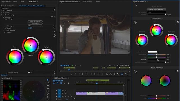Select the Ripple Edit tool

point(48,85)
